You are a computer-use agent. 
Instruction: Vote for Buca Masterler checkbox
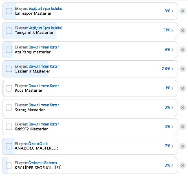click(9, 88)
